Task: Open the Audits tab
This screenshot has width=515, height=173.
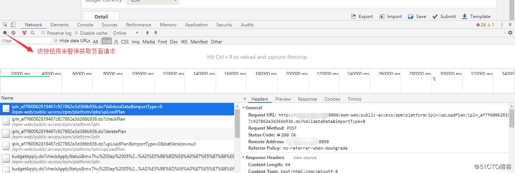Action: click(247, 25)
